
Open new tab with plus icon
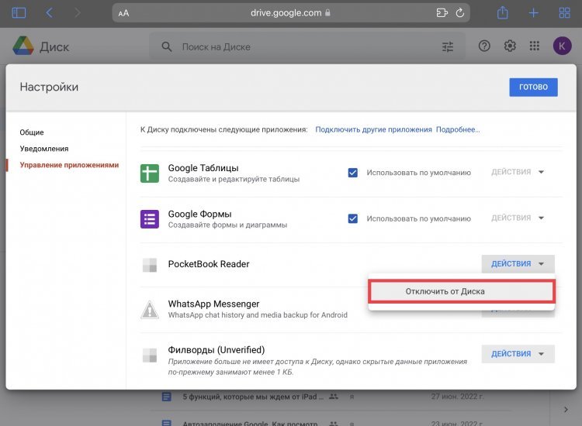[534, 13]
